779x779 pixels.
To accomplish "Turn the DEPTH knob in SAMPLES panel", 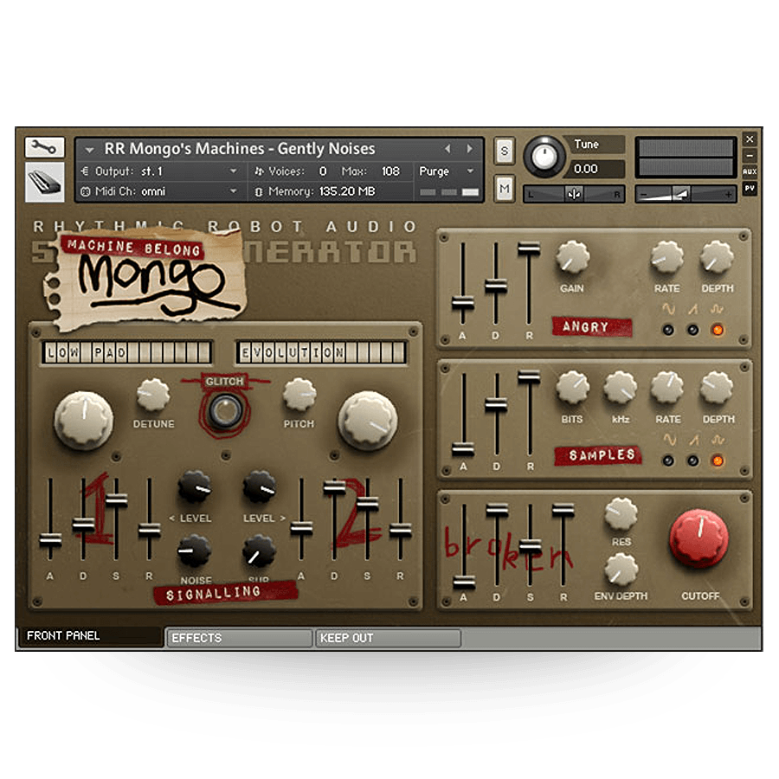I will point(717,388).
